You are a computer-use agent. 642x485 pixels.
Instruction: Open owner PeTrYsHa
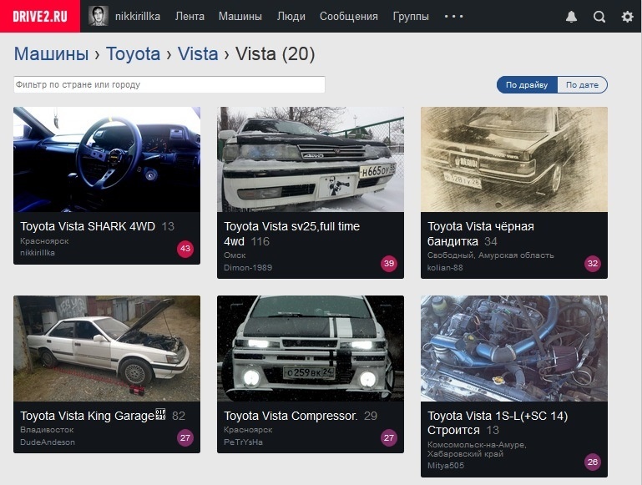pyautogui.click(x=243, y=442)
